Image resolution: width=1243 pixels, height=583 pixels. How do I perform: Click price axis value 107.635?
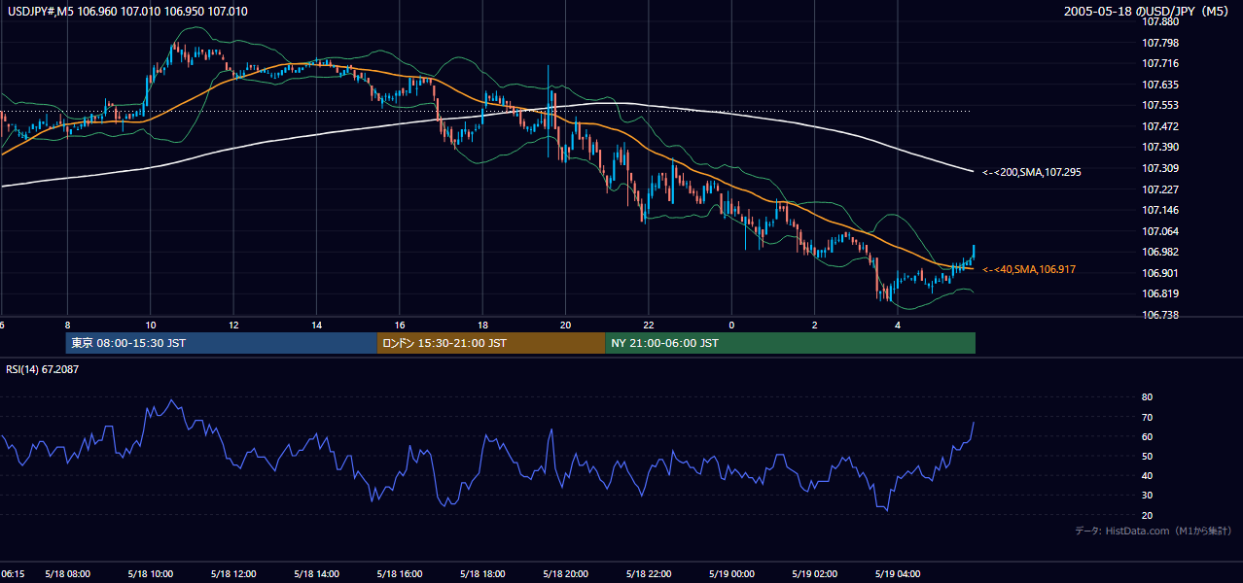point(1162,85)
